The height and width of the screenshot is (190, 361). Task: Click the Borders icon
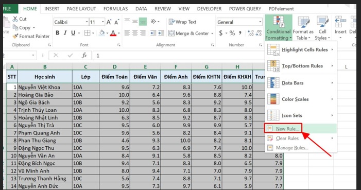(x=87, y=33)
